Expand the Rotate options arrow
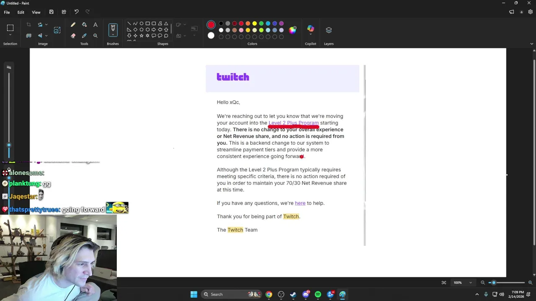The width and height of the screenshot is (536, 301). [46, 25]
